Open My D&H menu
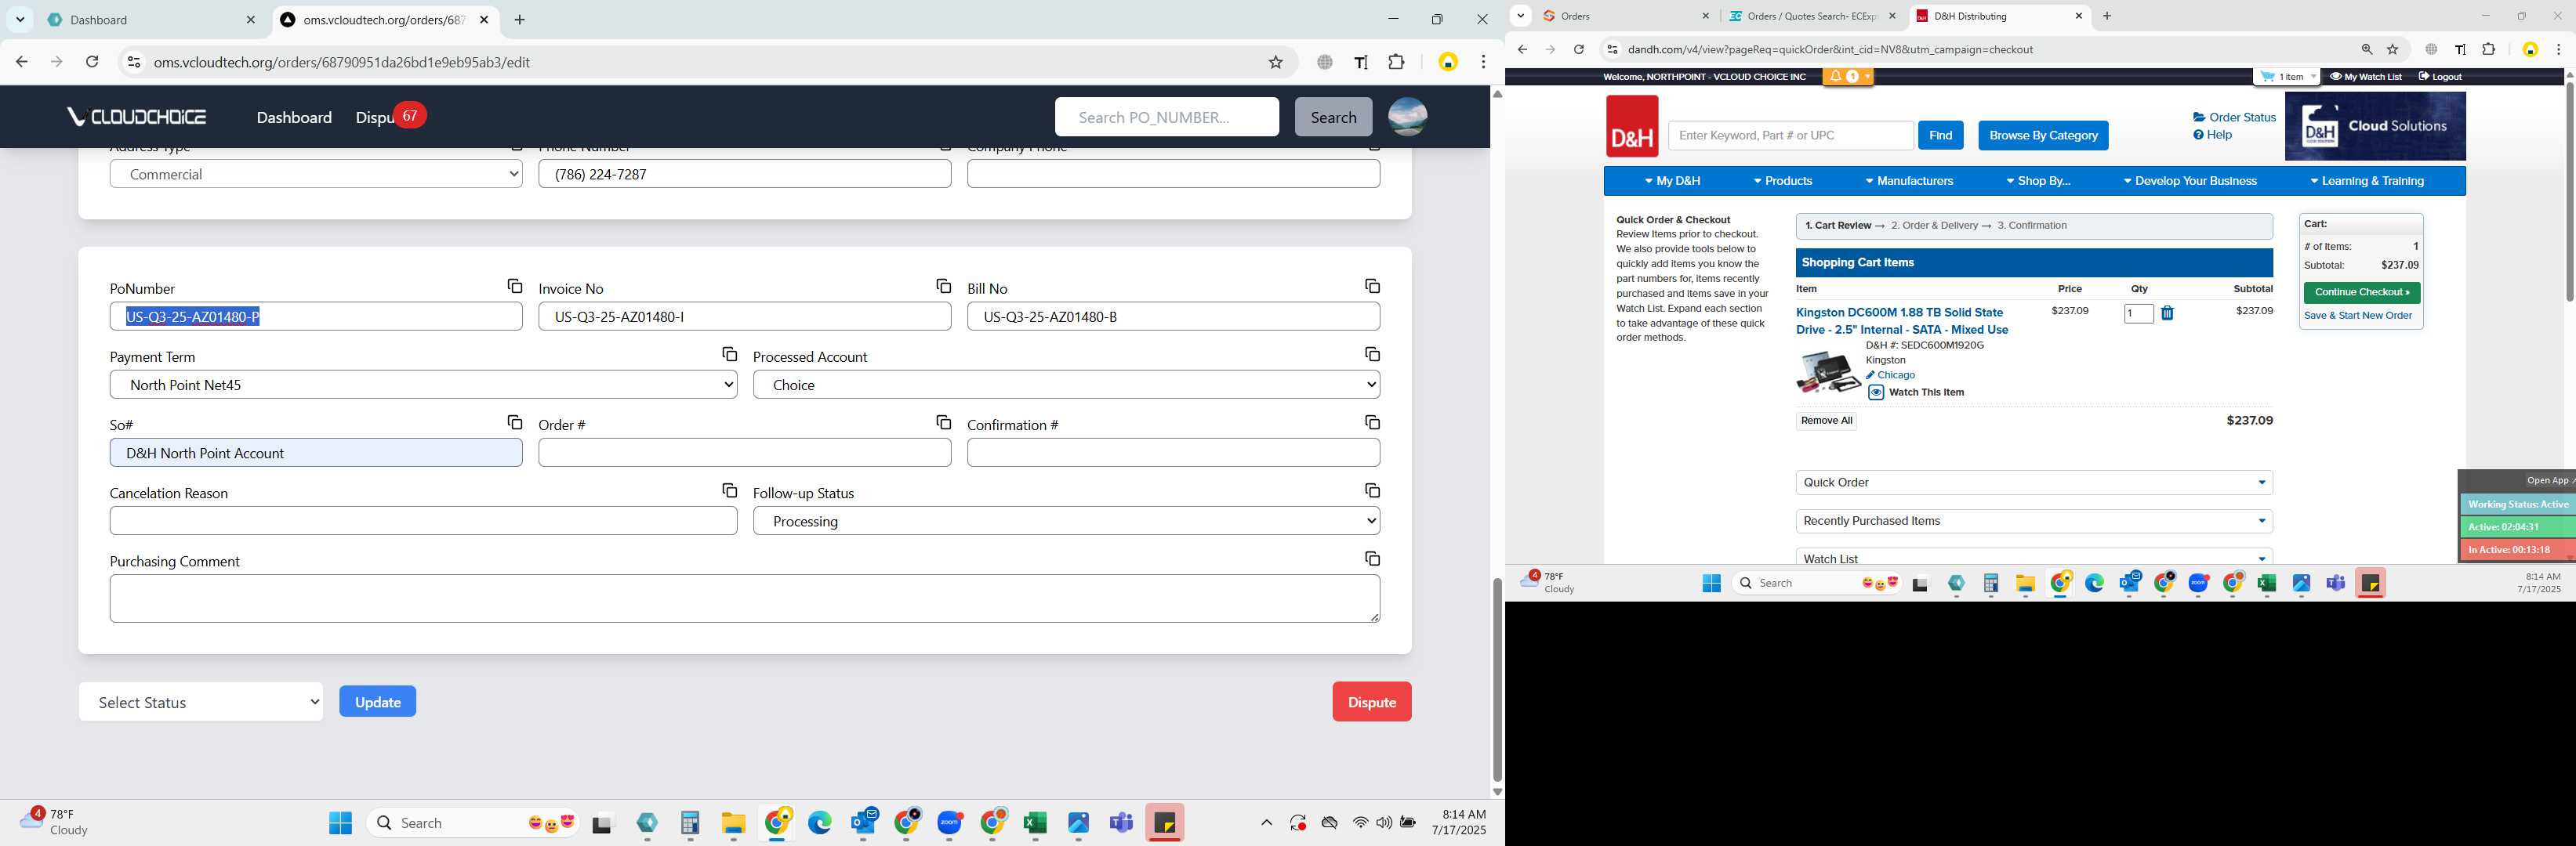Viewport: 2576px width, 846px height. pos(1672,181)
